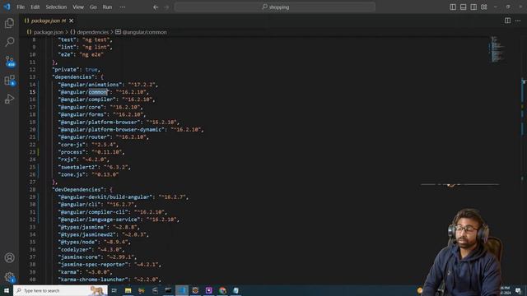Screen dimensions: 527x296
Task: Open the Windows Start menu
Action: (x=7, y=290)
